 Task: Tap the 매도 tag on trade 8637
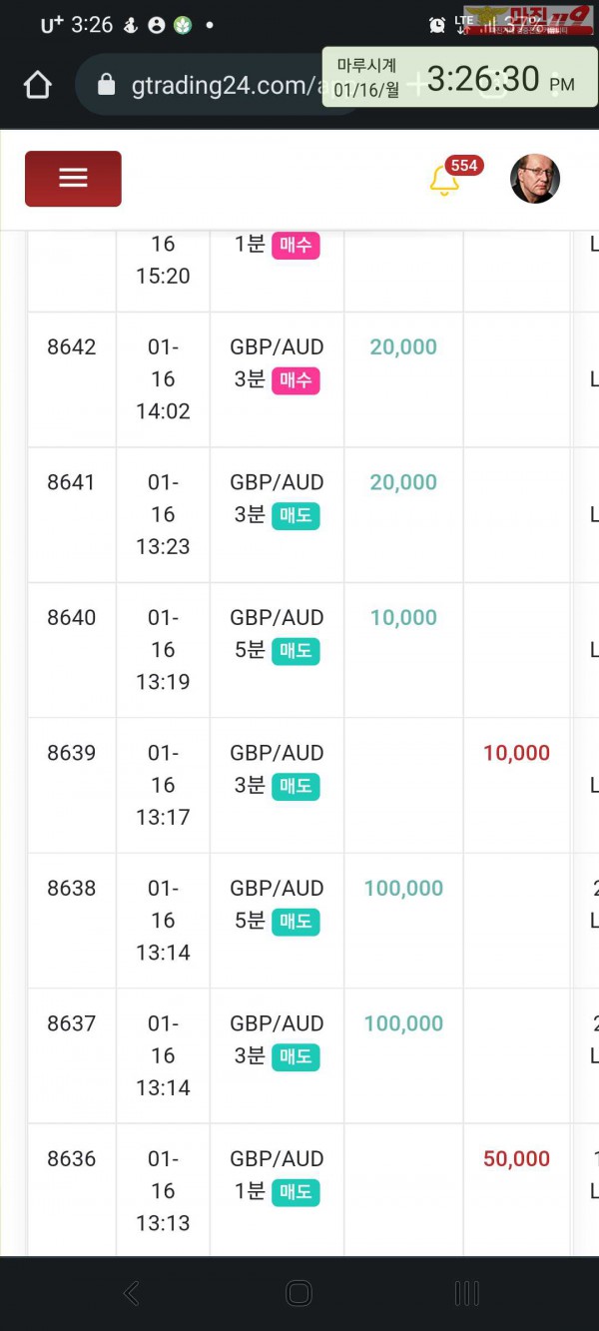296,1056
